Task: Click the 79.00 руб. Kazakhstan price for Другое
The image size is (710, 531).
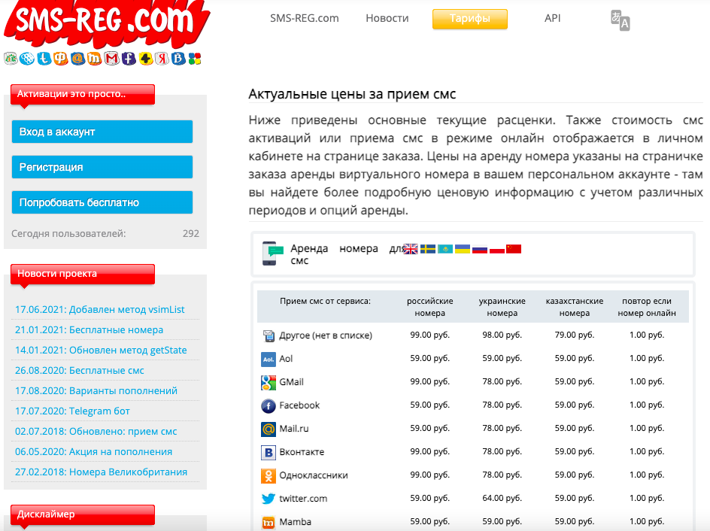Action: pyautogui.click(x=574, y=335)
